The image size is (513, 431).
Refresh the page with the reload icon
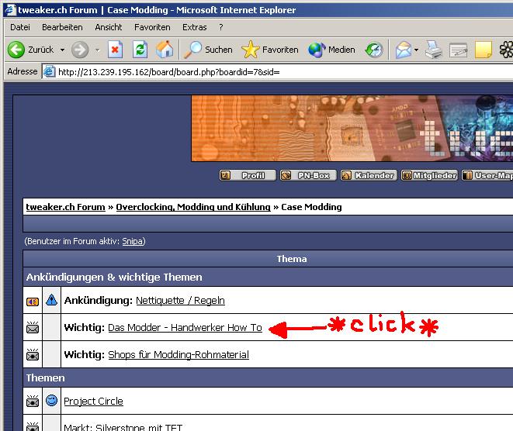[140, 50]
